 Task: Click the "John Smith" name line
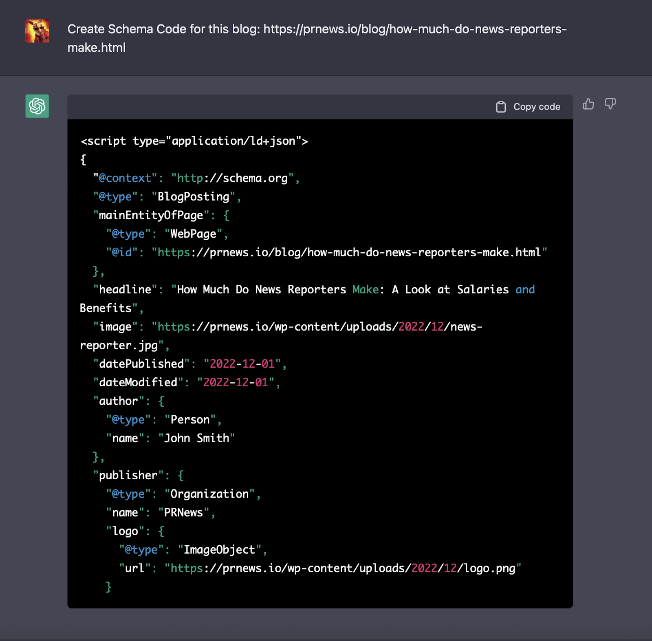click(x=170, y=438)
